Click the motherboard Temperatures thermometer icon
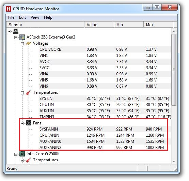 click(29, 92)
